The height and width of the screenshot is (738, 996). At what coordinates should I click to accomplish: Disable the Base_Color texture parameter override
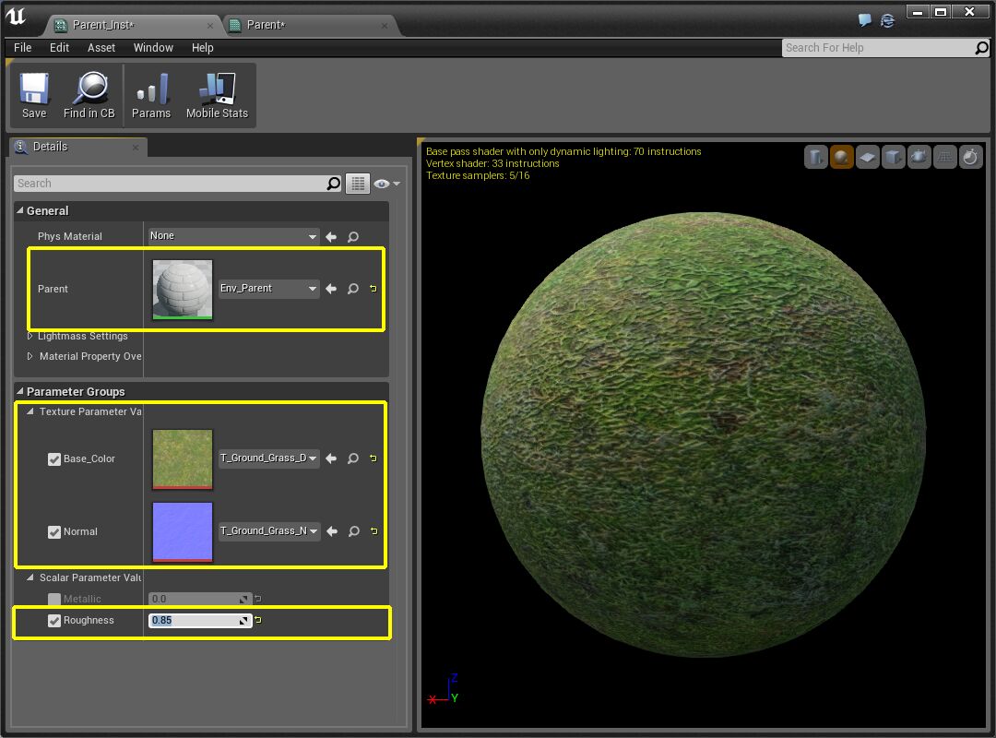[54, 458]
